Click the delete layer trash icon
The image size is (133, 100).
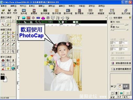[116, 93]
